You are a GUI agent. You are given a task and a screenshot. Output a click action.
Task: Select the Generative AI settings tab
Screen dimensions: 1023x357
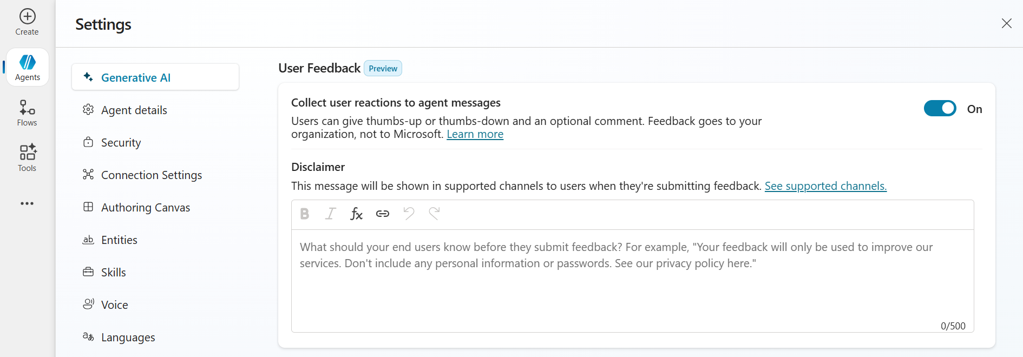tap(135, 77)
